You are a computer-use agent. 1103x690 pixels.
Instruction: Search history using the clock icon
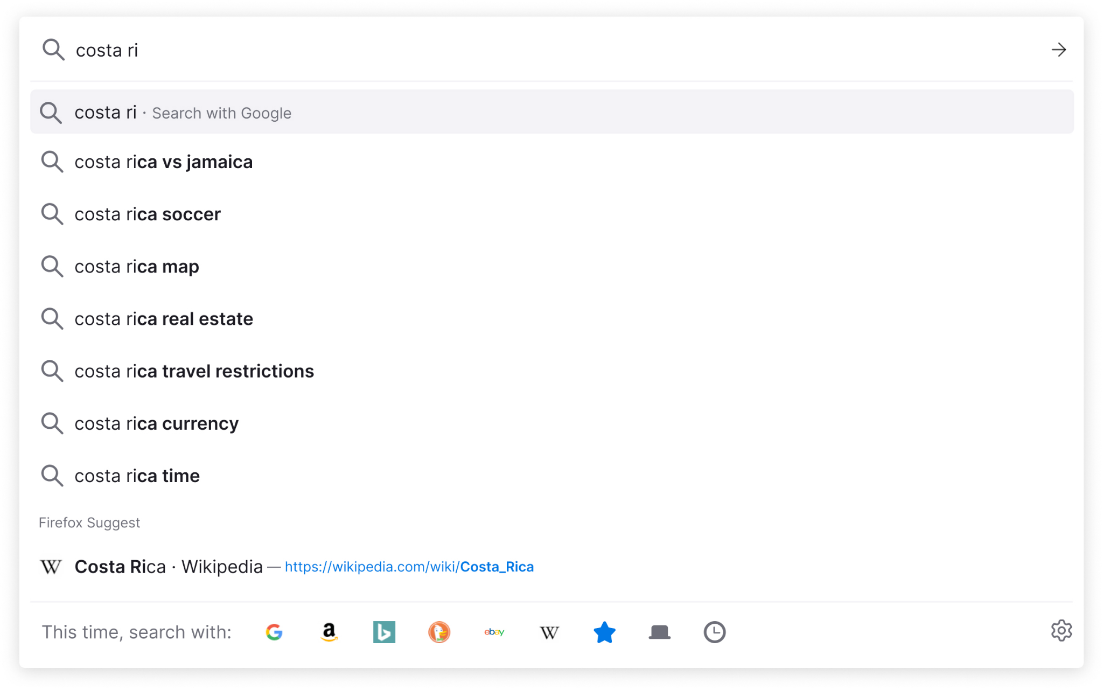coord(714,632)
